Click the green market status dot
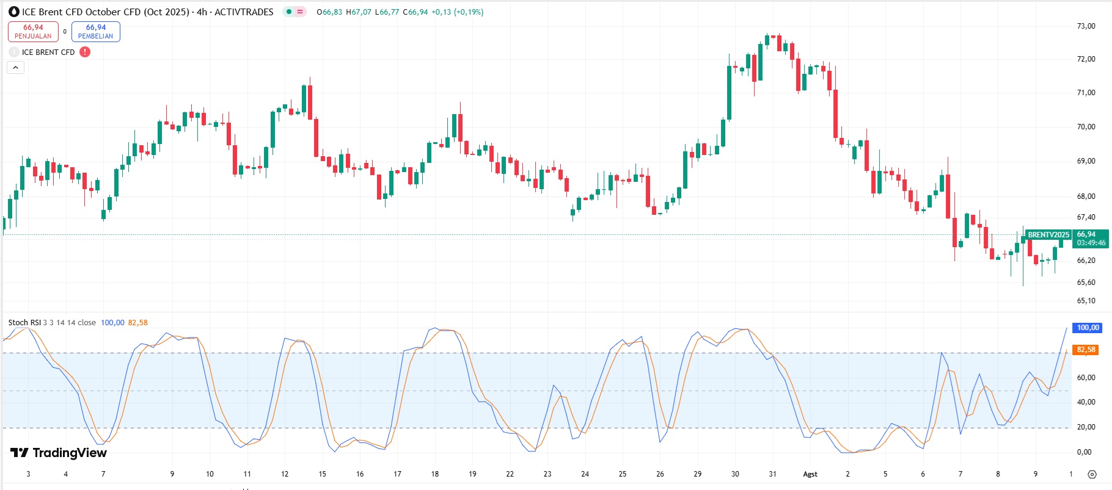Image resolution: width=1112 pixels, height=490 pixels. pyautogui.click(x=289, y=12)
